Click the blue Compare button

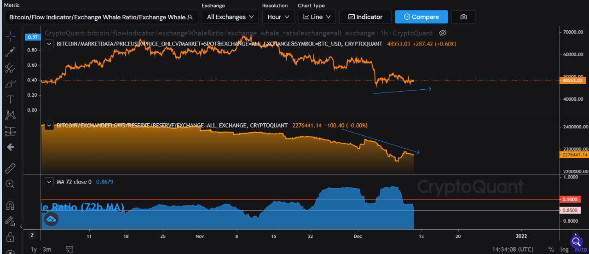[x=421, y=17]
